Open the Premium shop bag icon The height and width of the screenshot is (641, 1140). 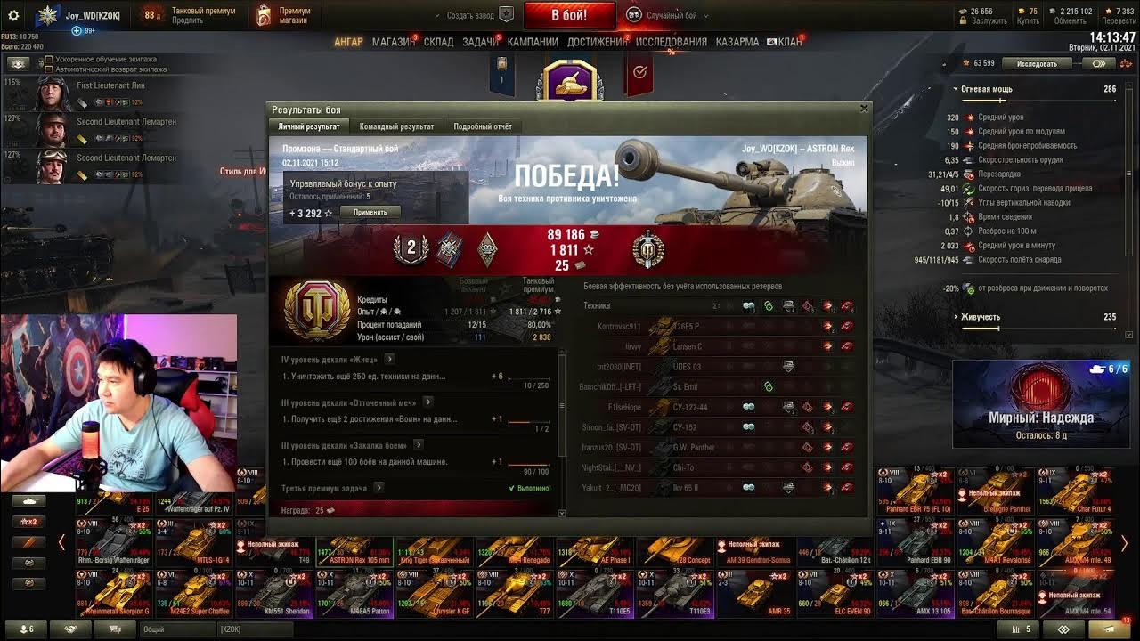pos(264,15)
